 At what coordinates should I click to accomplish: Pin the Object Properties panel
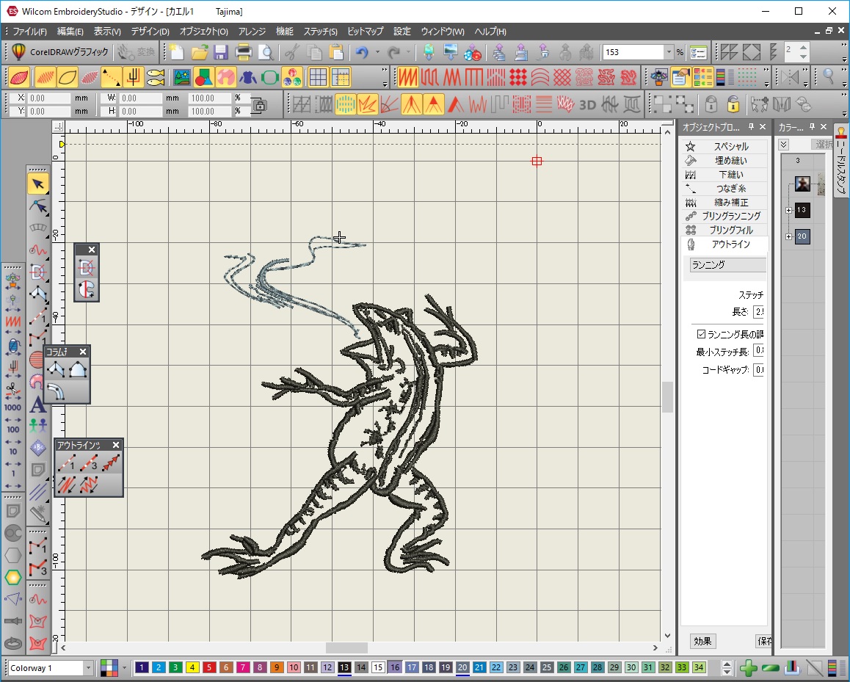(751, 126)
